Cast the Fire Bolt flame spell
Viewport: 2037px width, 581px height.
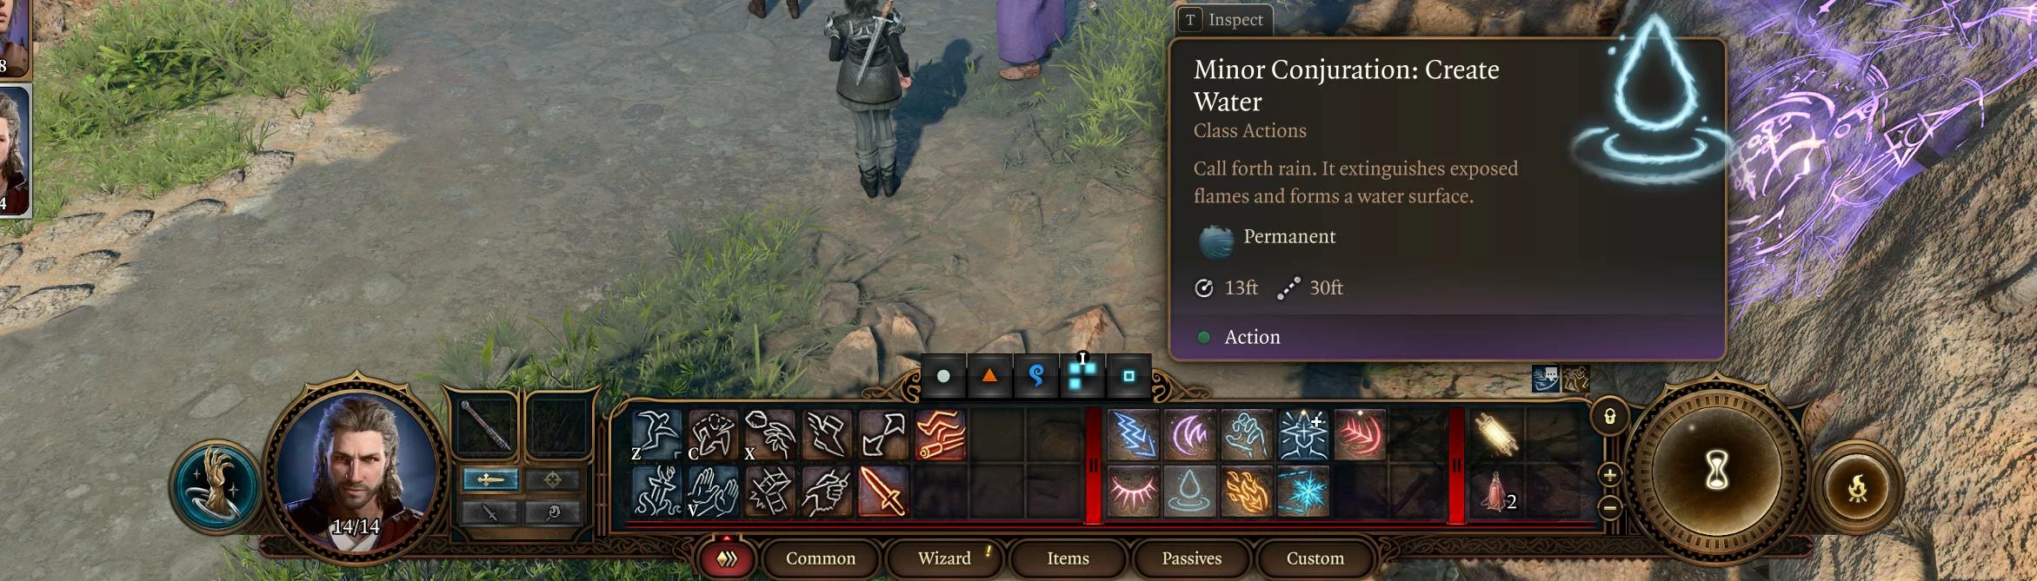1246,491
